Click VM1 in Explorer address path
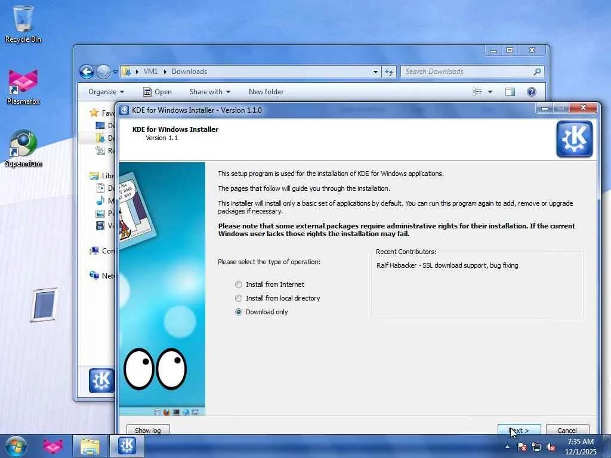This screenshot has width=611, height=458. coord(150,72)
